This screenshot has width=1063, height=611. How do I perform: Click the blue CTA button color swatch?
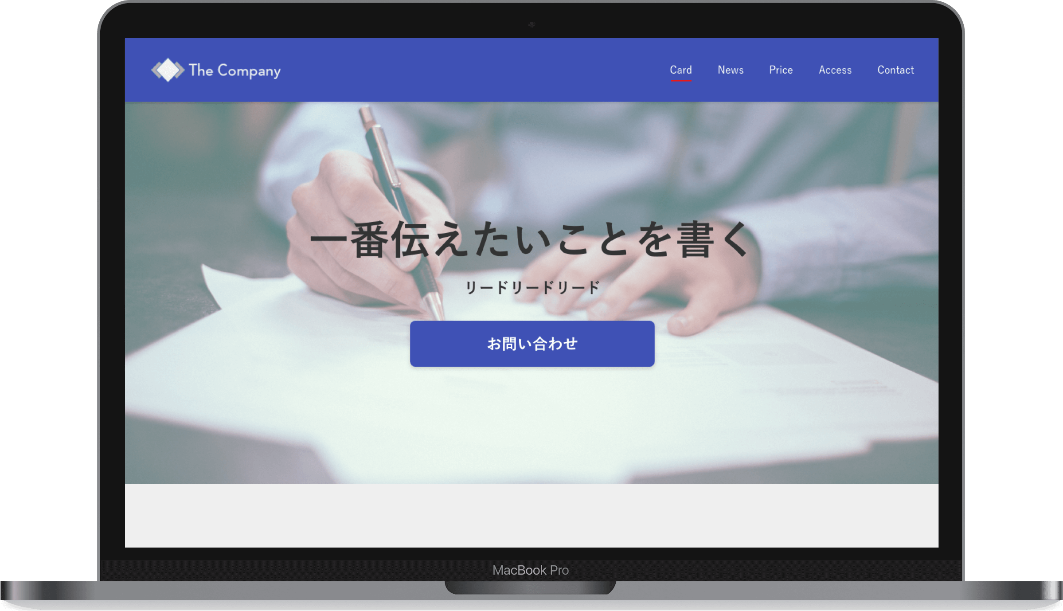(x=531, y=344)
